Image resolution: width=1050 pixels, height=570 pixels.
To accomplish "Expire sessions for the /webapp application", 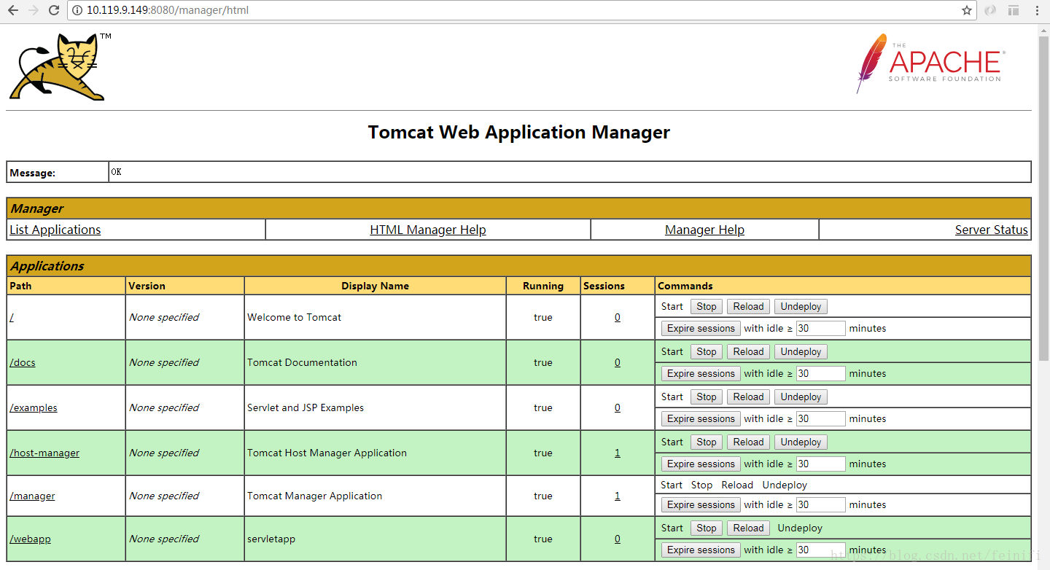I will 701,550.
